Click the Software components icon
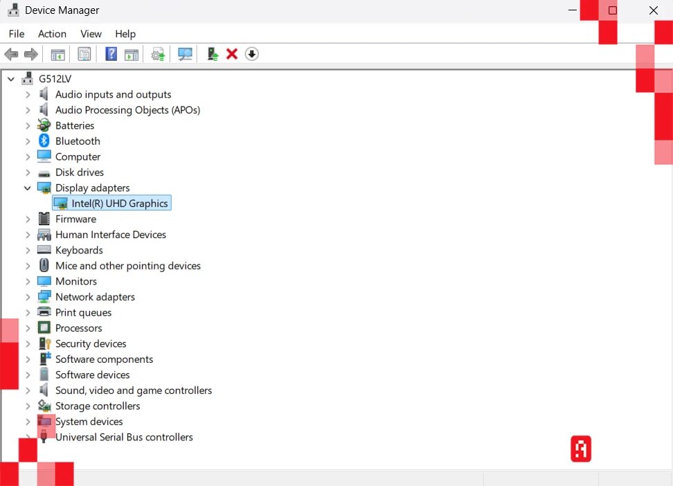This screenshot has width=673, height=486. click(44, 359)
